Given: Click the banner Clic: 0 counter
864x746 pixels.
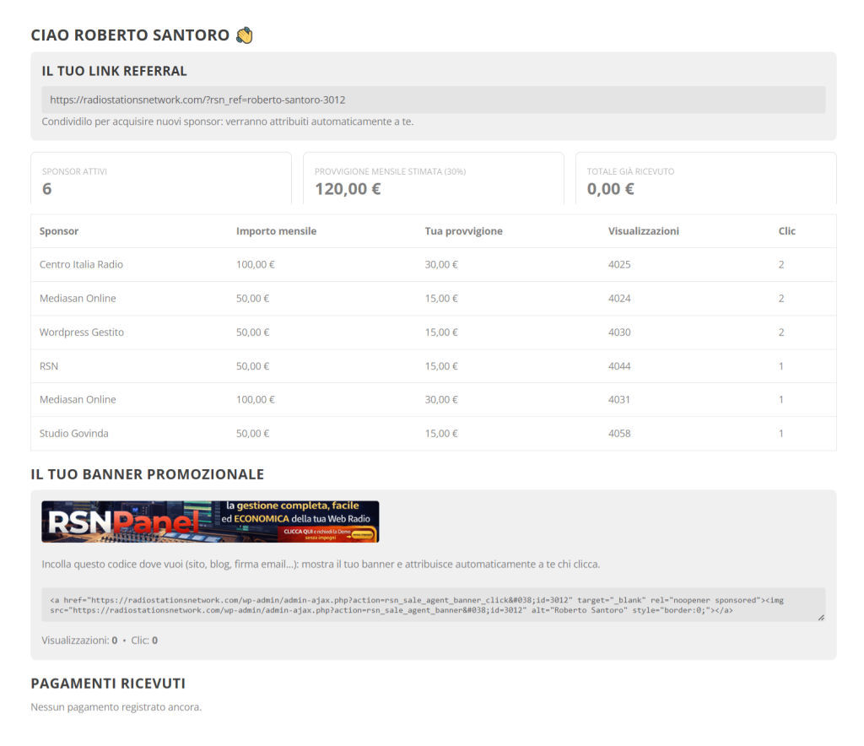Looking at the screenshot, I should (x=144, y=641).
